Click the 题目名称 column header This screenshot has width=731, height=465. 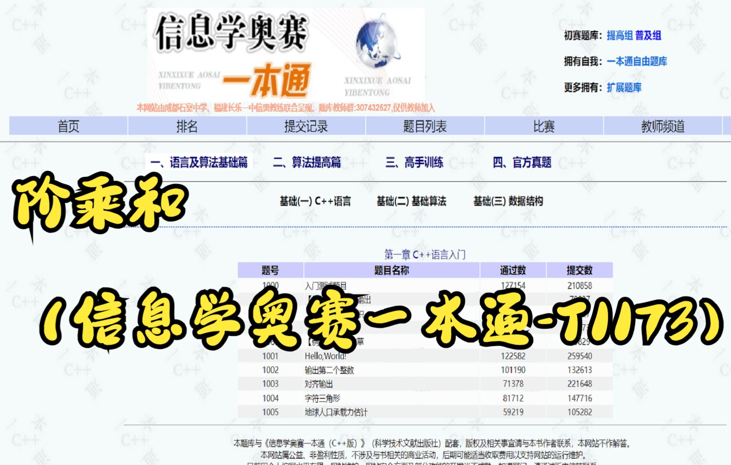(392, 270)
